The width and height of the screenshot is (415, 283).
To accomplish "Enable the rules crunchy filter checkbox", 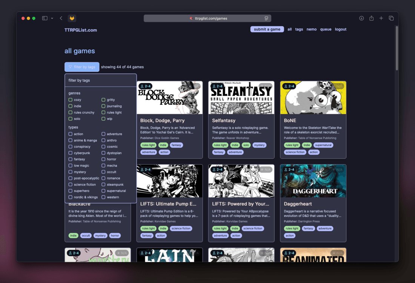I will [71, 113].
